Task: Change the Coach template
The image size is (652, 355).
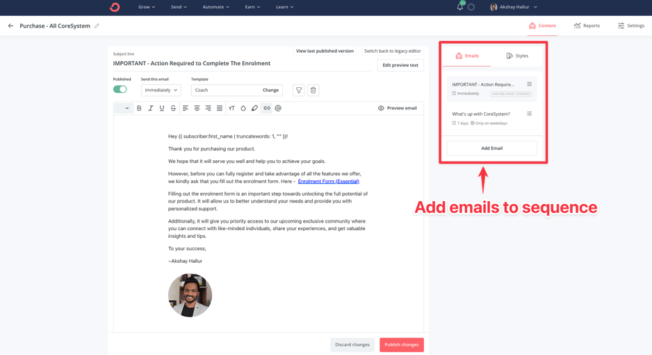Action: point(270,90)
